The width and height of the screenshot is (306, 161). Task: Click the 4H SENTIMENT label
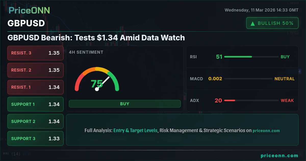tap(86, 52)
